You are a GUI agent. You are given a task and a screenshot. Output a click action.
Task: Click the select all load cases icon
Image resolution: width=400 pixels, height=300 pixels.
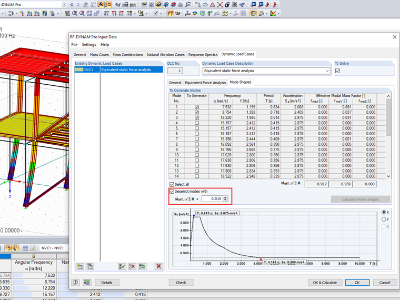click(x=122, y=267)
